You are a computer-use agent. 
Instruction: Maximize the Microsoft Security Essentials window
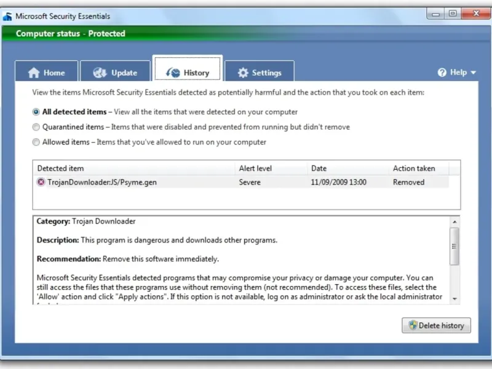[453, 14]
